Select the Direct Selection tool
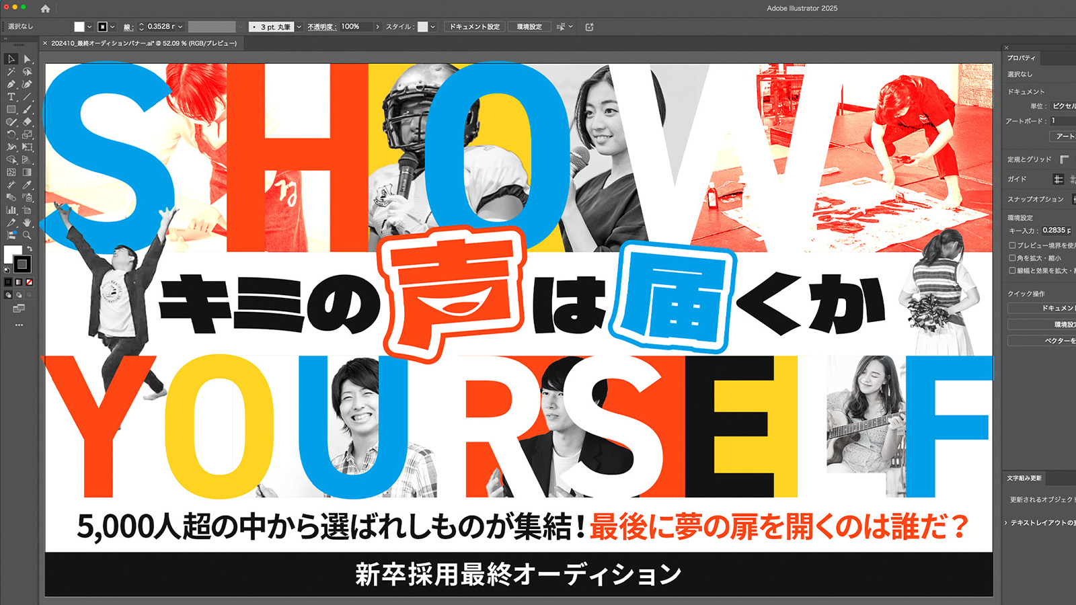Screen dimensions: 1076x605 coord(28,59)
